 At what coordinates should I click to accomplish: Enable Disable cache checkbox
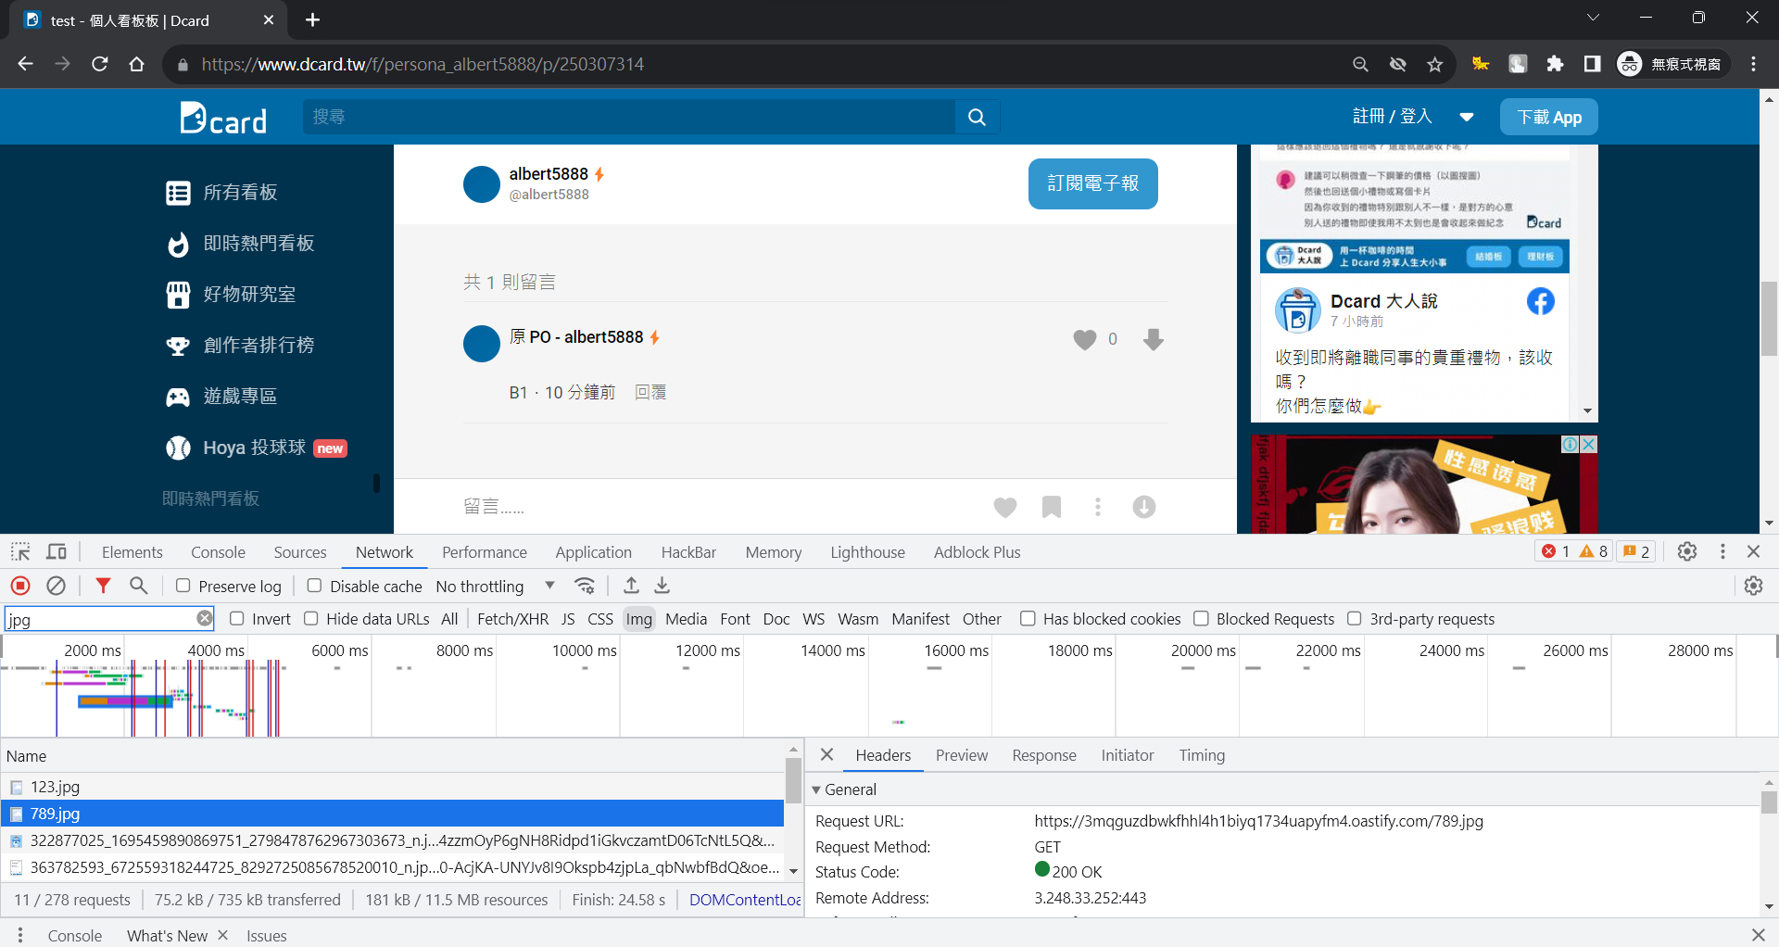point(314,586)
